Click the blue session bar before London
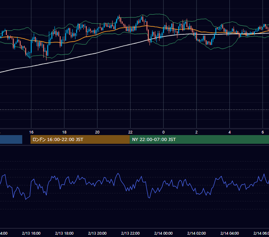 point(11,139)
